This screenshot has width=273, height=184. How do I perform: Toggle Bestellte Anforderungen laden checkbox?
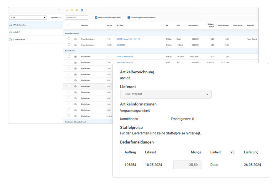coord(96,18)
